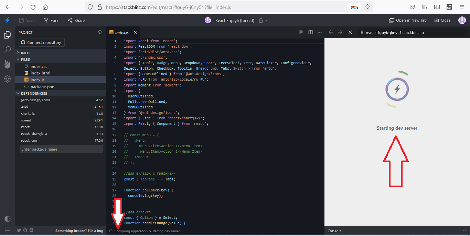Open the GitHub icon in bottom bar
The width and height of the screenshot is (470, 236).
tap(25, 231)
